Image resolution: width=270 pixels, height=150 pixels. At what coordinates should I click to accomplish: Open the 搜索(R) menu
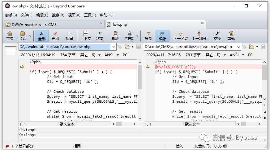pyautogui.click(x=58, y=15)
